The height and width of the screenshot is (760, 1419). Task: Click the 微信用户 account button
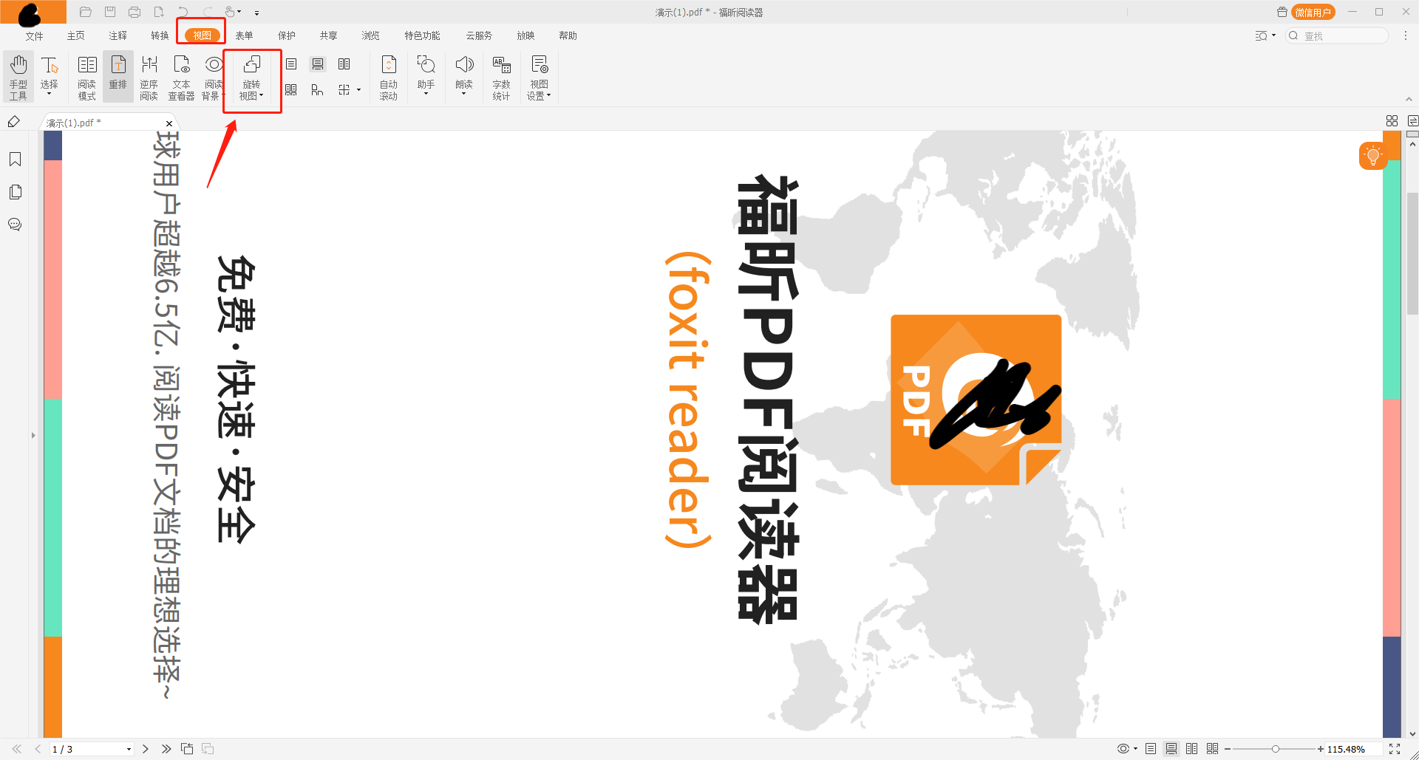(1314, 12)
